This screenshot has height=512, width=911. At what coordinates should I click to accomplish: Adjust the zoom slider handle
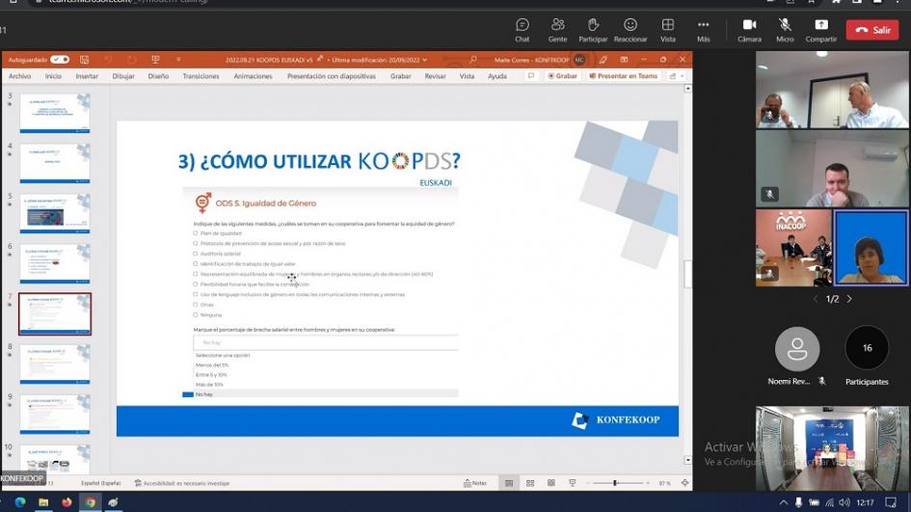tap(615, 483)
